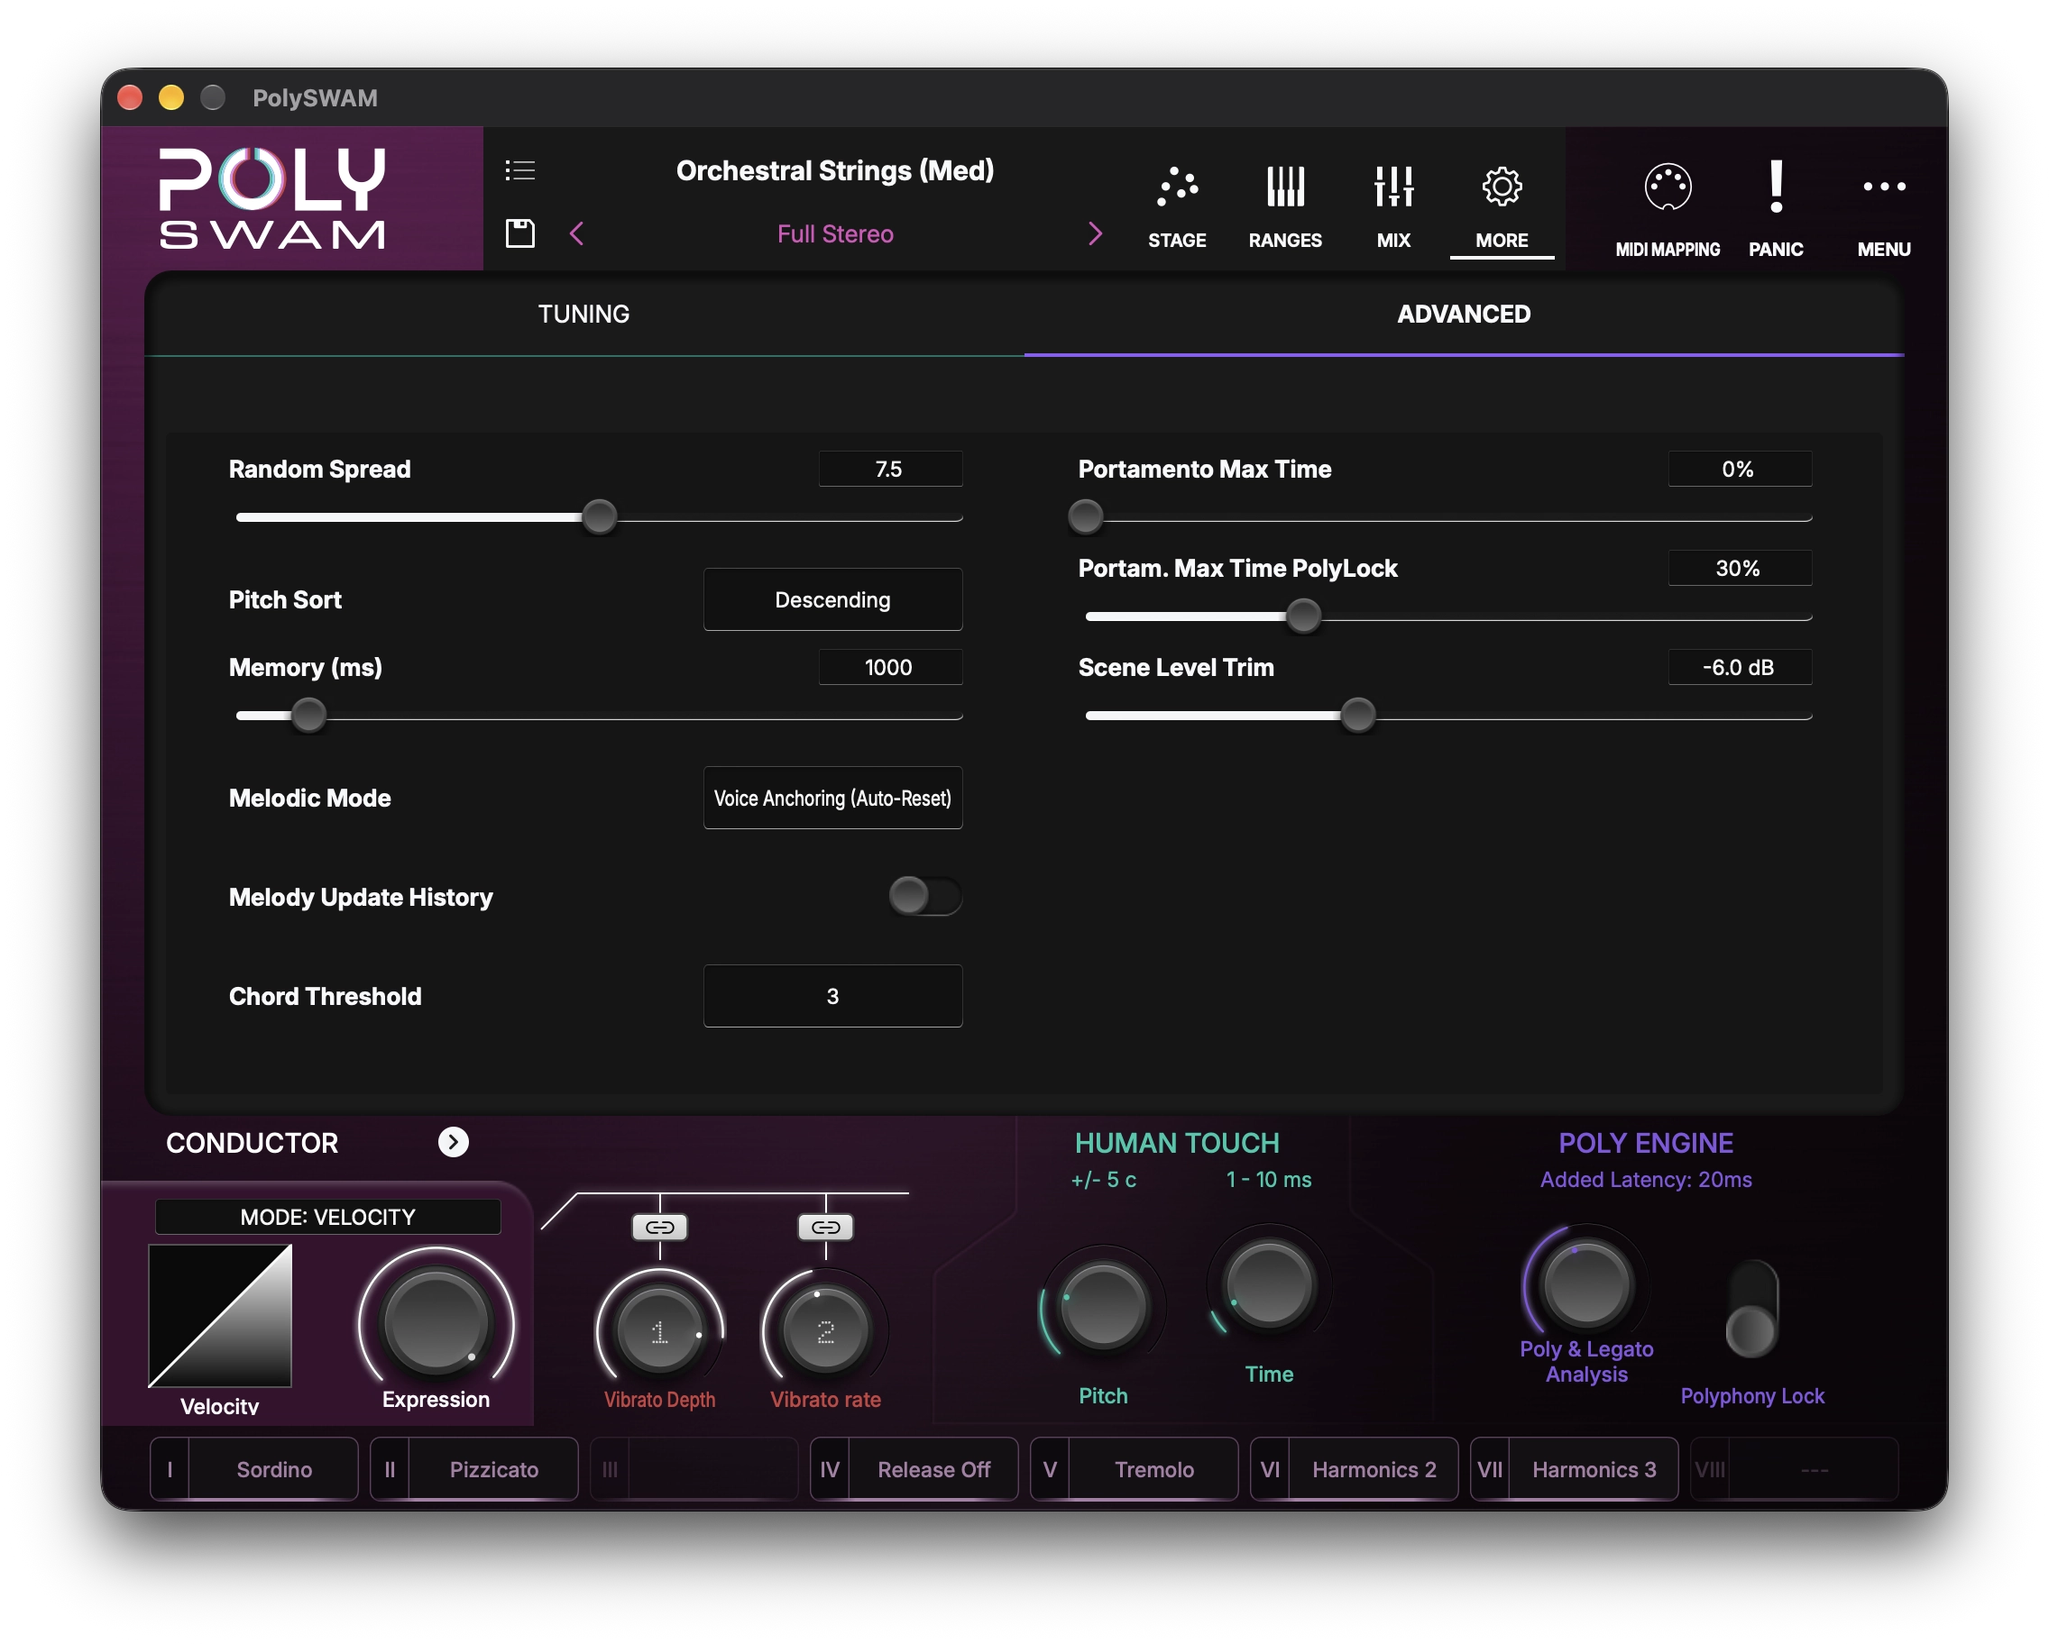Click the Vibrato rate link icon
This screenshot has height=1644, width=2049.
(825, 1227)
